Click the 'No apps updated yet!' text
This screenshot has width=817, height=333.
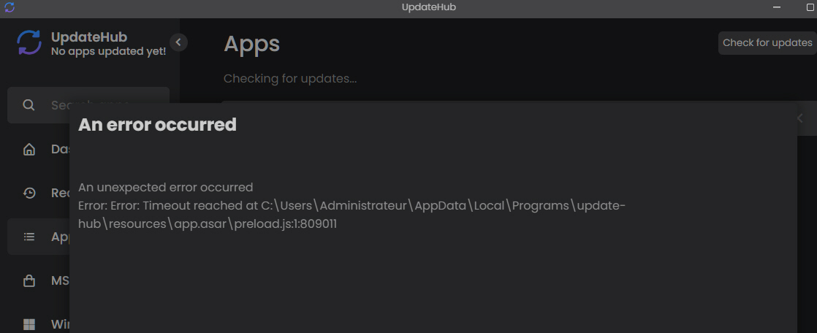pyautogui.click(x=108, y=52)
